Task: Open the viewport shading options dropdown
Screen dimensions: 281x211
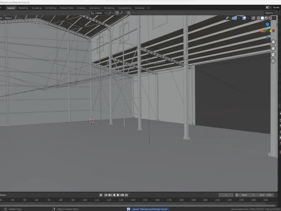Action: (x=274, y=18)
